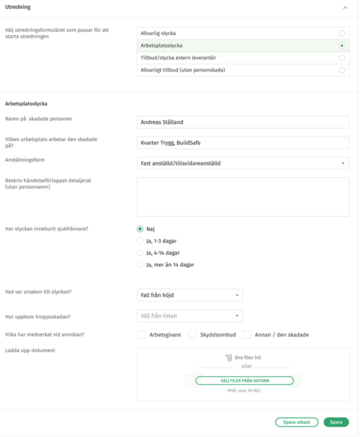Select Nej for sjukfrånvaro
The width and height of the screenshot is (362, 437).
click(x=140, y=229)
